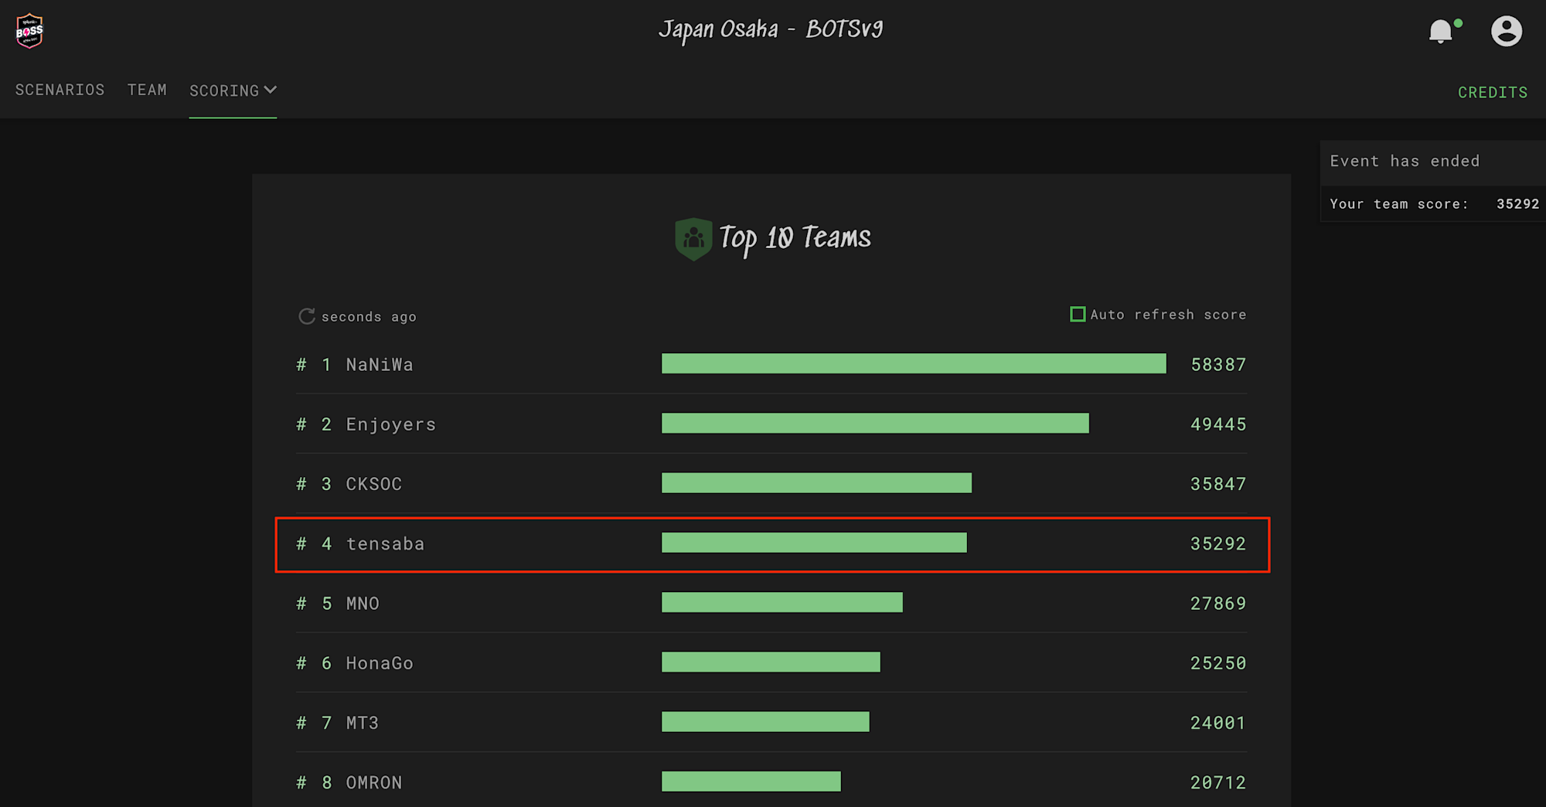The image size is (1546, 807).
Task: Click the NaNiWa score bar
Action: [x=913, y=364]
